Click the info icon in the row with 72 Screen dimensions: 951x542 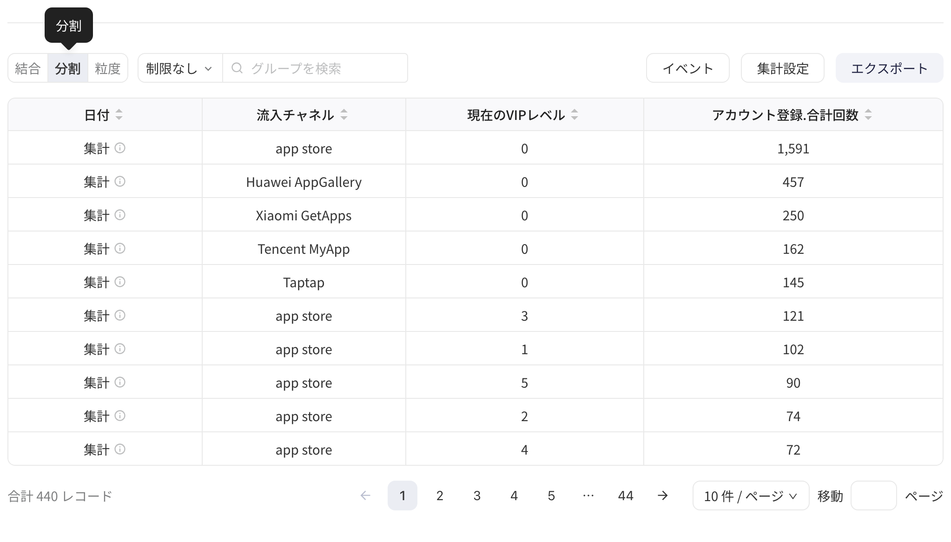pyautogui.click(x=120, y=449)
